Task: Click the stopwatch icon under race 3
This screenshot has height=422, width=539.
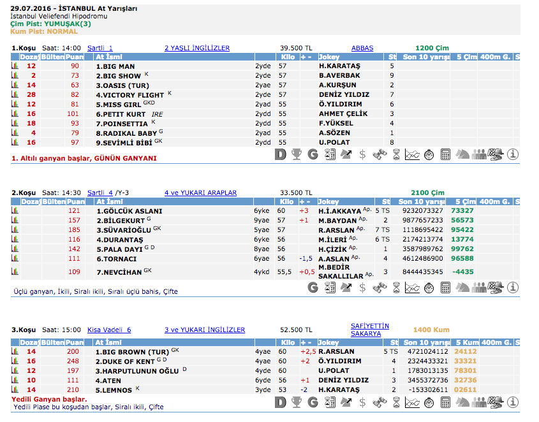Action: coord(429,403)
